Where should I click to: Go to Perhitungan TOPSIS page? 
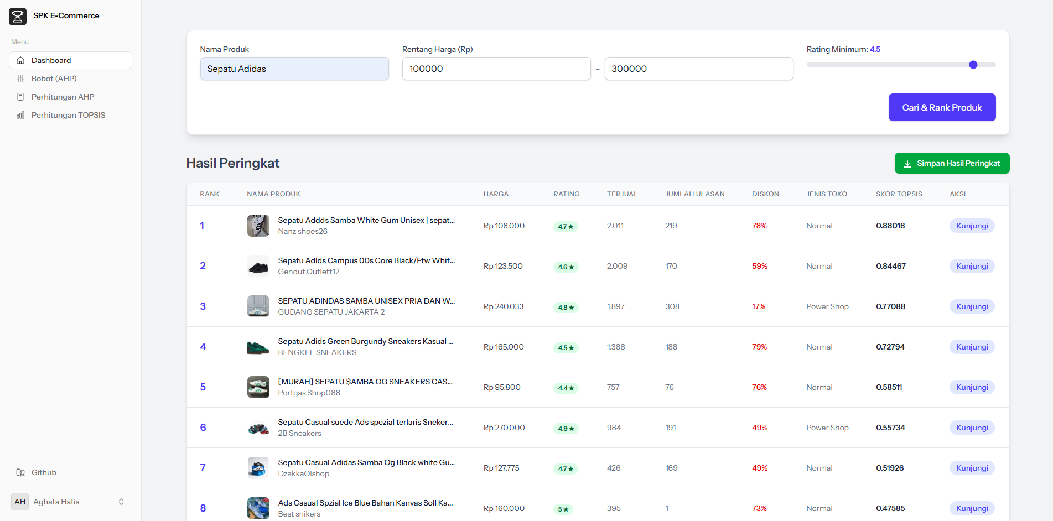click(x=68, y=115)
